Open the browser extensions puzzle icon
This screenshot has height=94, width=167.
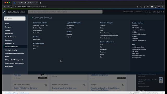pyautogui.click(x=152, y=7)
